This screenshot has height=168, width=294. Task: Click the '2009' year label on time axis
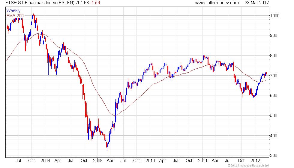(x=98, y=161)
